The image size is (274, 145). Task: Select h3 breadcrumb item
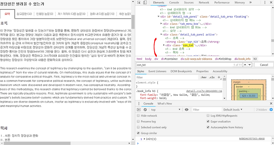point(255,59)
